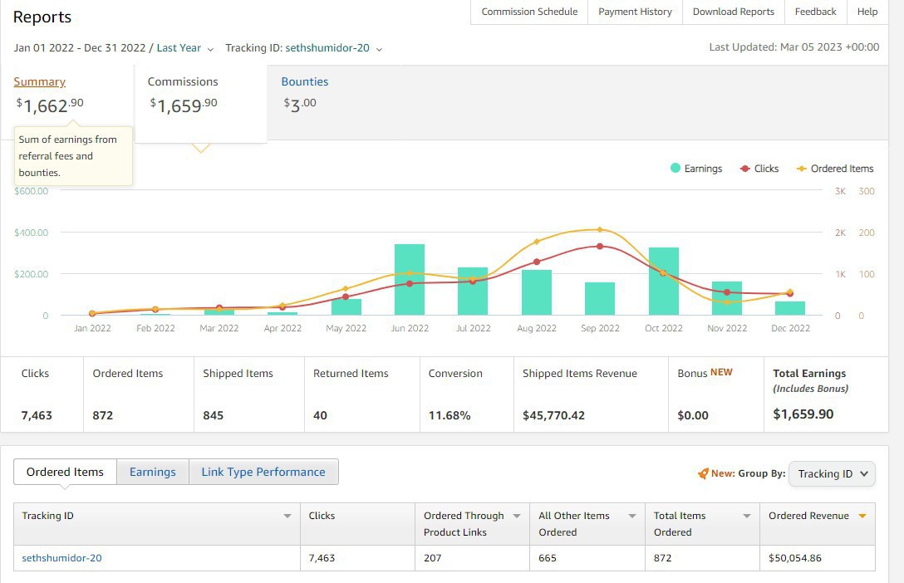Click the Total Earnings value $1,659.90

[803, 414]
